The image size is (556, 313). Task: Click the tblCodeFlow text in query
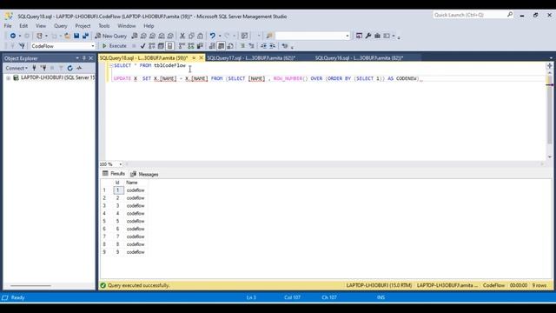pyautogui.click(x=169, y=66)
